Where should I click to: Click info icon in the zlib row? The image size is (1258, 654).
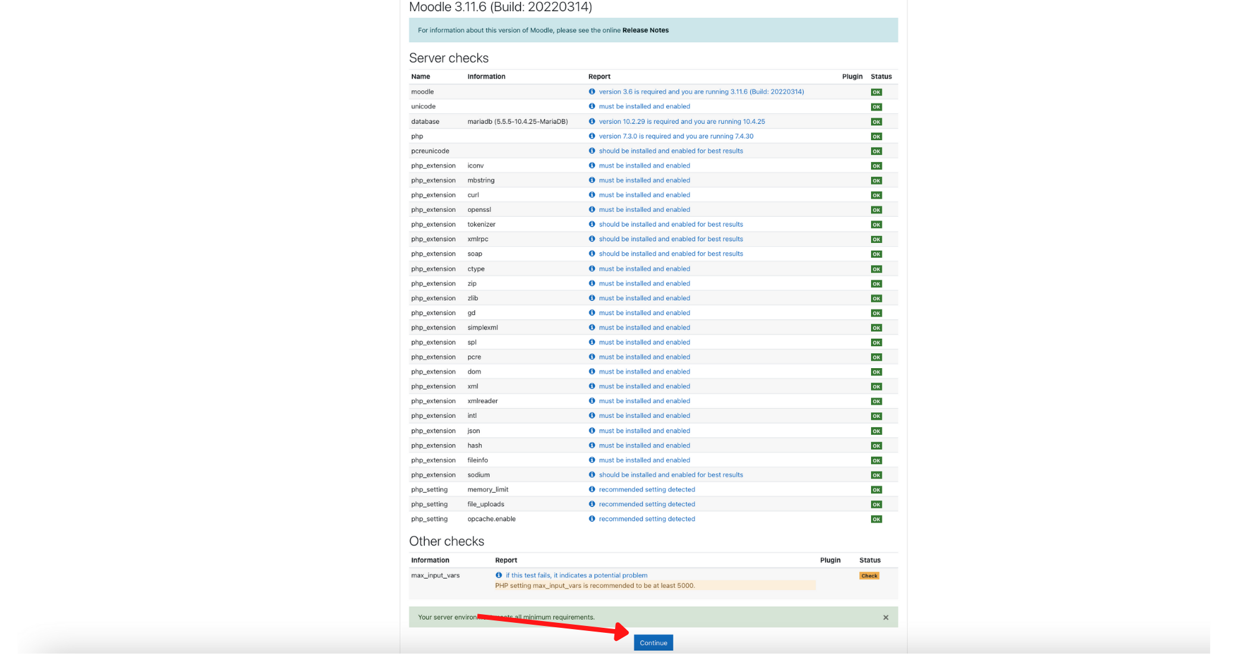tap(592, 298)
